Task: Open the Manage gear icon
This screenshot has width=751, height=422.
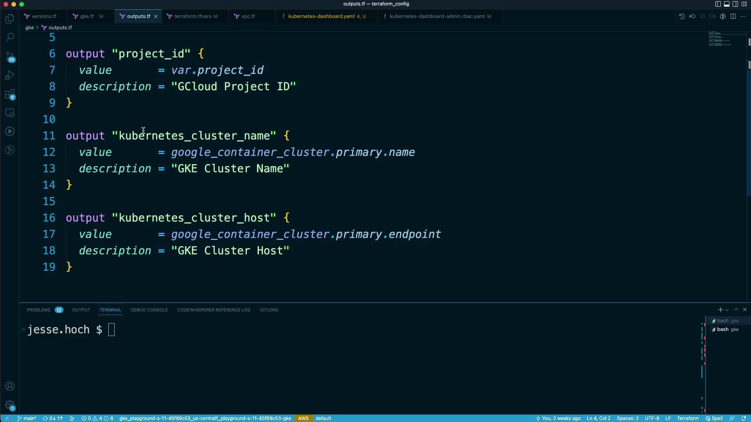Action: (10, 405)
